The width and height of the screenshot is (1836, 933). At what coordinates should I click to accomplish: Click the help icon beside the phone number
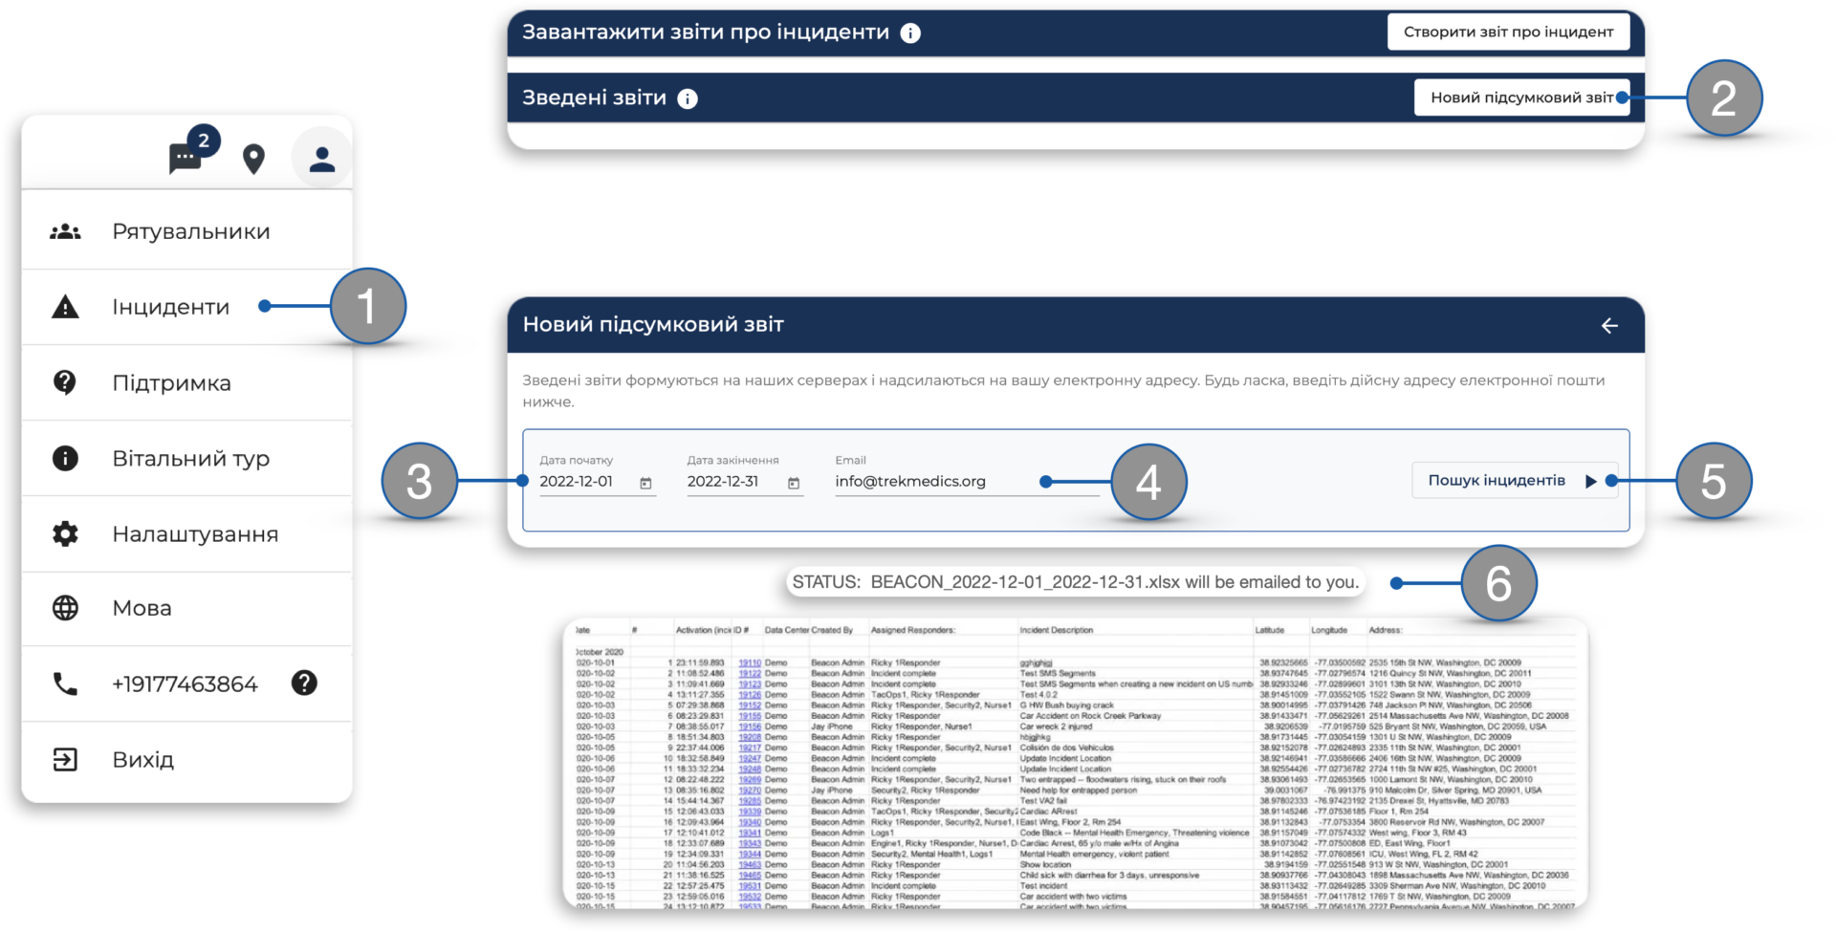coord(304,683)
